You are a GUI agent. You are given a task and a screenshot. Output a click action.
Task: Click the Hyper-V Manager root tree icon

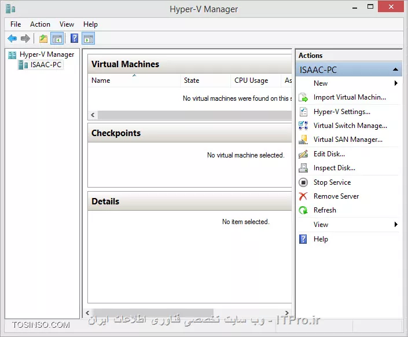[12, 55]
